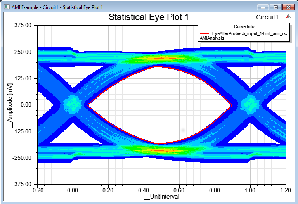Viewport: 298px width, 204px height.
Task: Click the 0.40 X-axis tick label
Action: (144, 190)
